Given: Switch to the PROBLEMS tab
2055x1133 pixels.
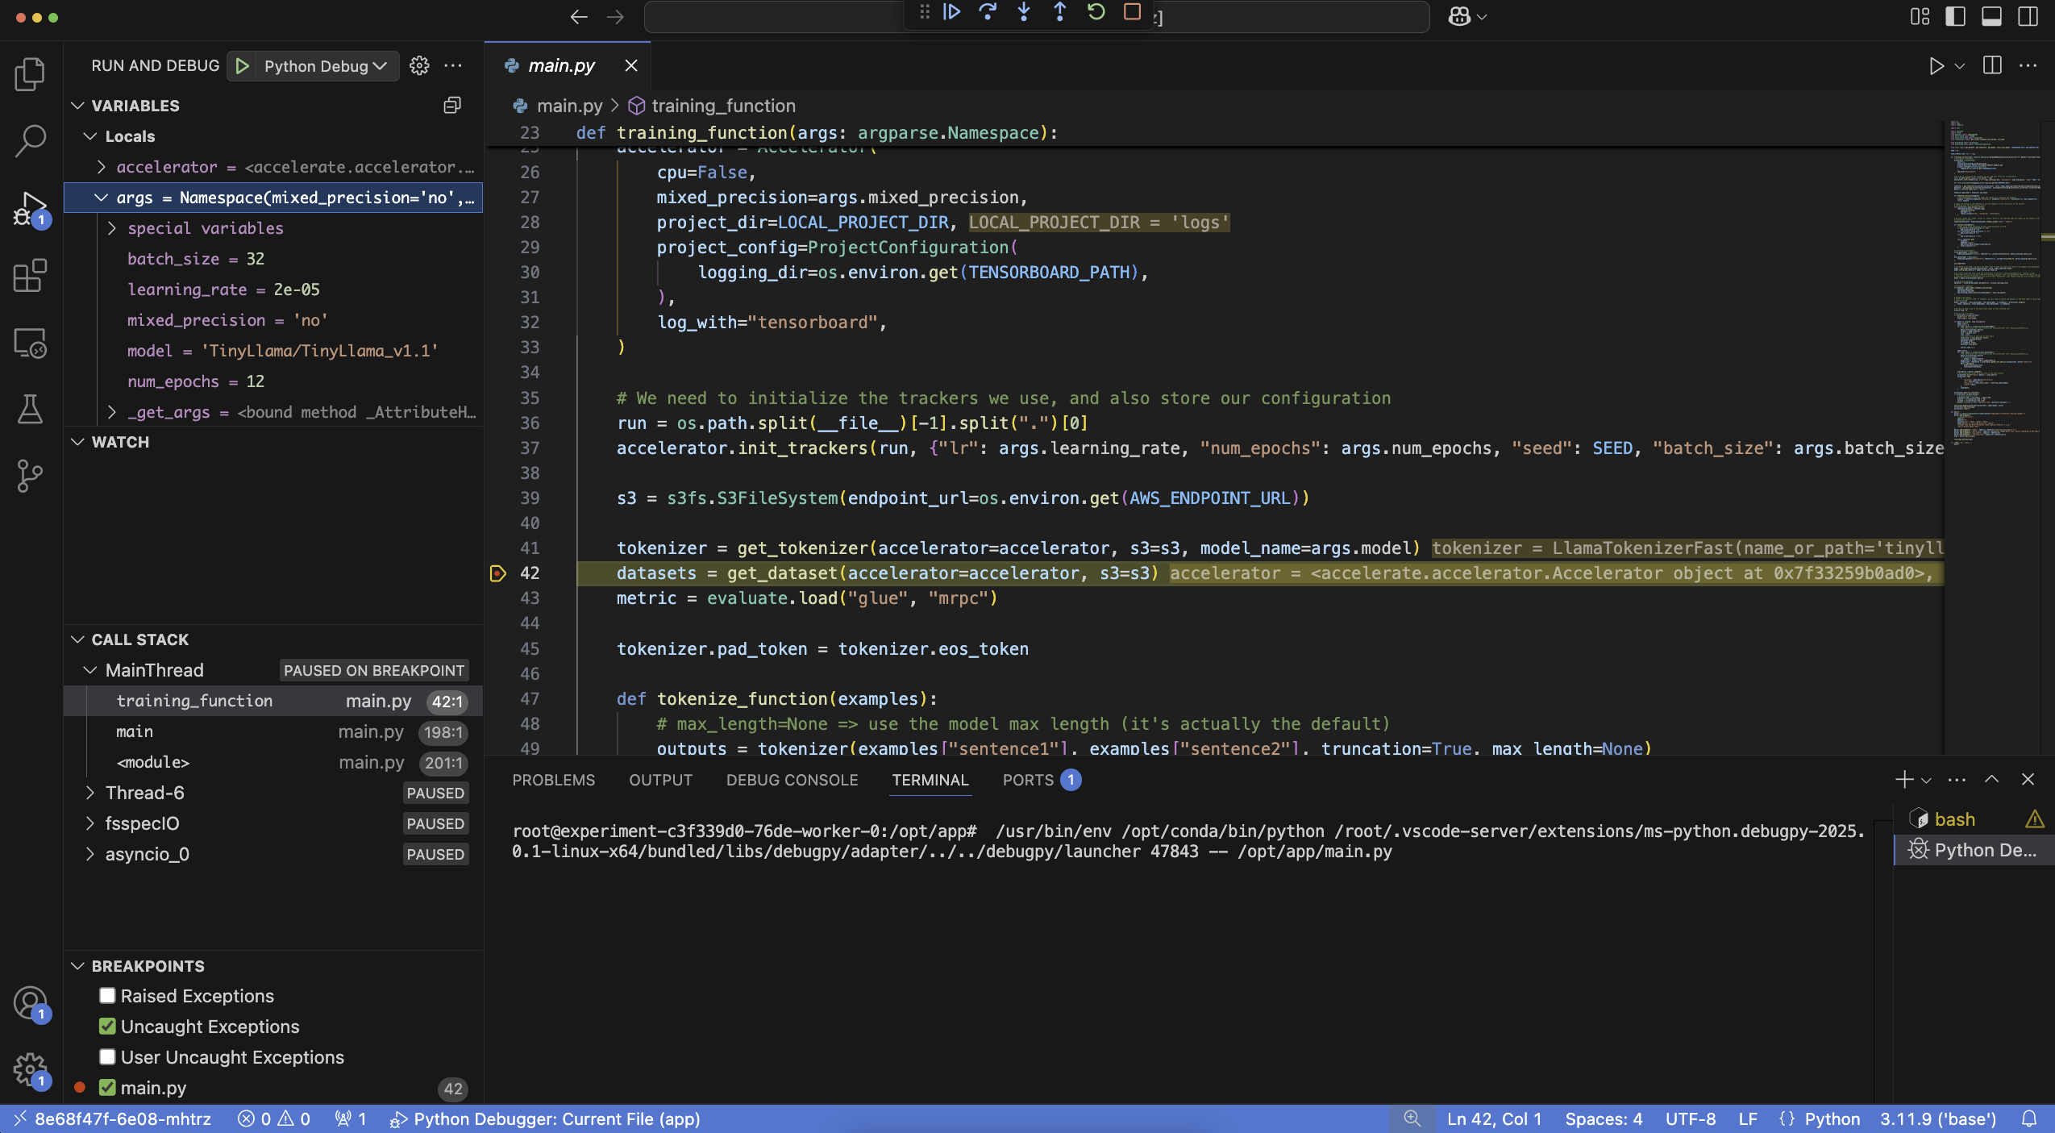Looking at the screenshot, I should (553, 780).
